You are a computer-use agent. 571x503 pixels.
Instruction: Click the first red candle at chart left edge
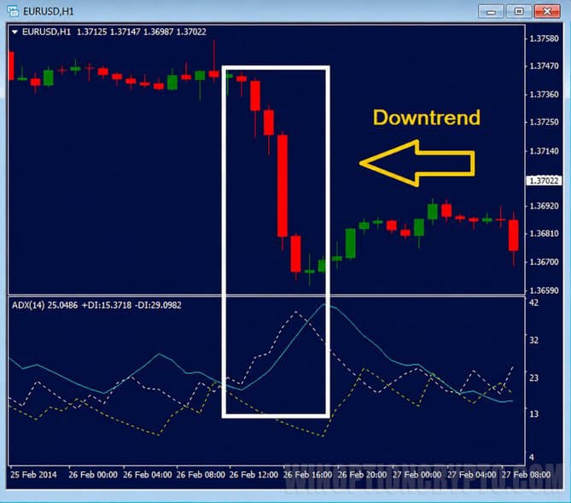[x=11, y=66]
